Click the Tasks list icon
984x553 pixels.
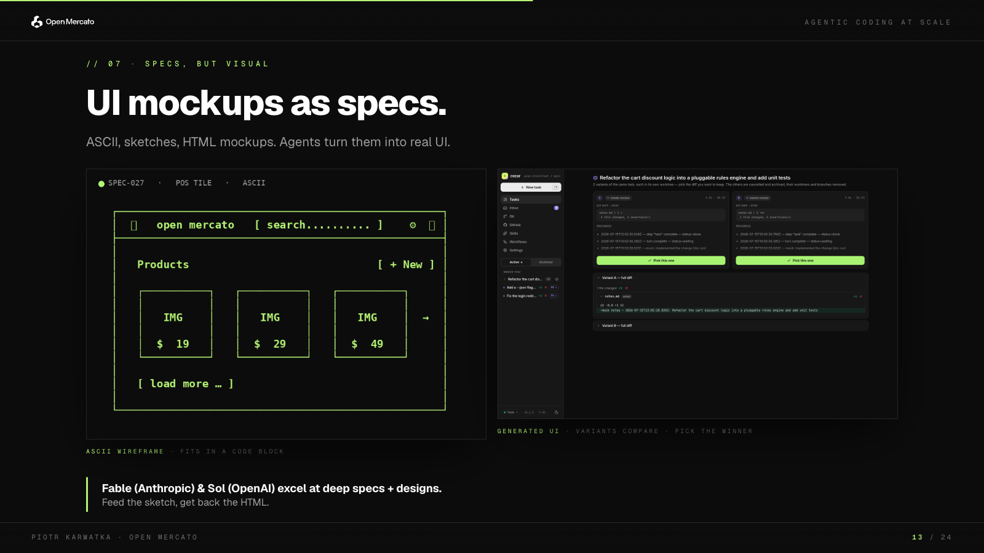[505, 200]
